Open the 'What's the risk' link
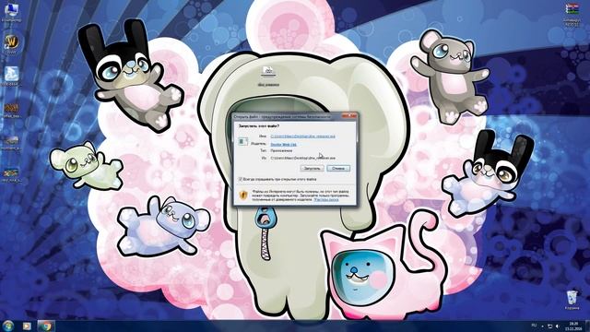The height and width of the screenshot is (332, 590). tap(326, 199)
